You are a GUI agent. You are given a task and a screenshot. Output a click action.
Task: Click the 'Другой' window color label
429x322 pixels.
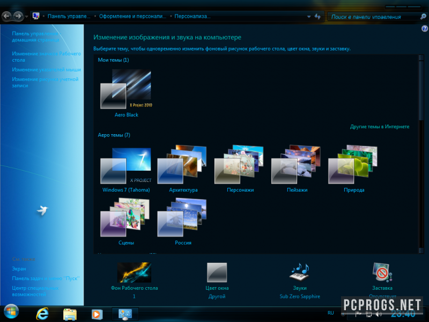point(217,296)
